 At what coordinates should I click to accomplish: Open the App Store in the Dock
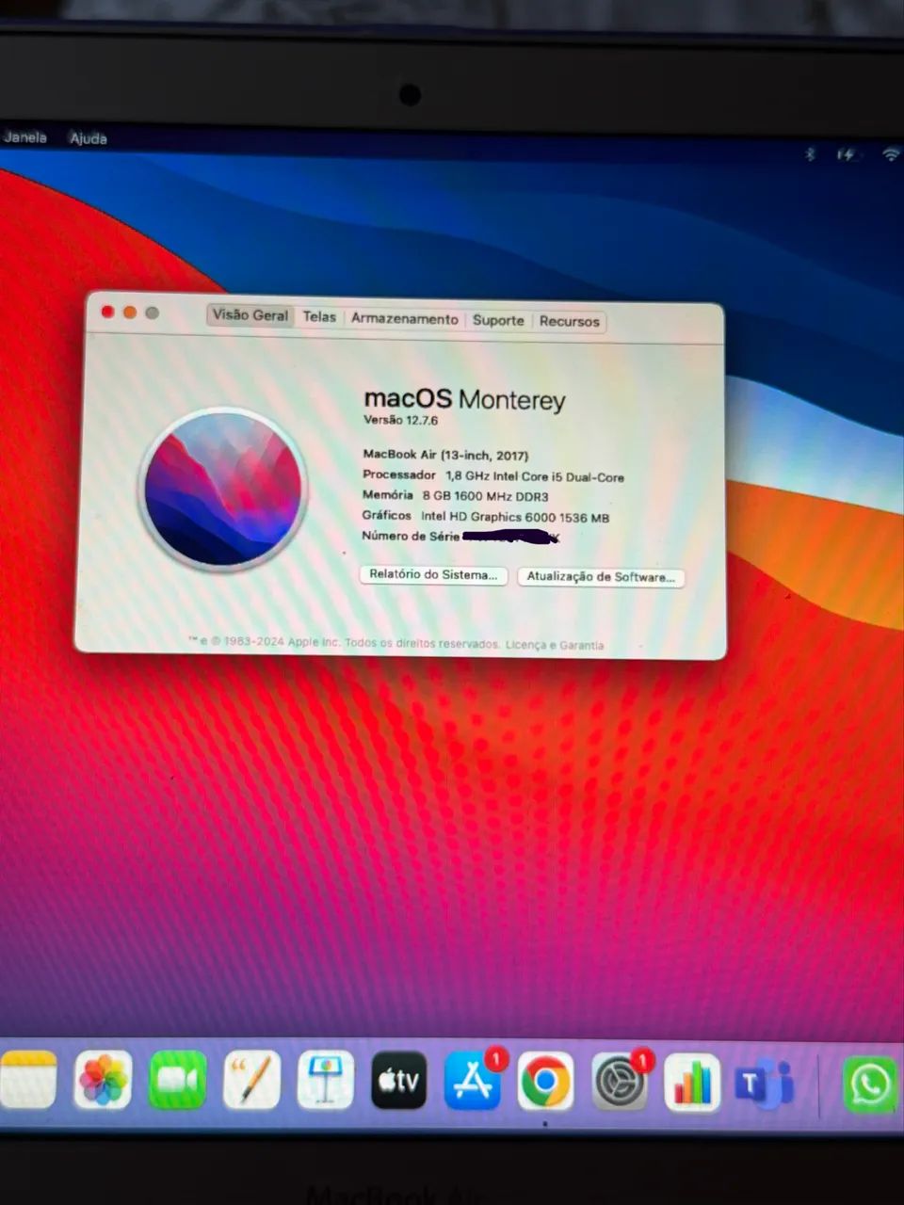pos(473,1080)
